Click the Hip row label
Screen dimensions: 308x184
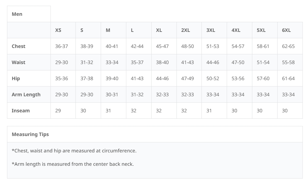[x=16, y=78]
